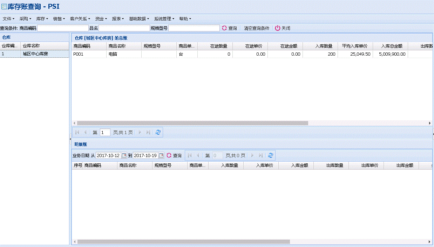Click the 序号 header in 明细账 grid
The width and height of the screenshot is (434, 247).
click(77, 165)
